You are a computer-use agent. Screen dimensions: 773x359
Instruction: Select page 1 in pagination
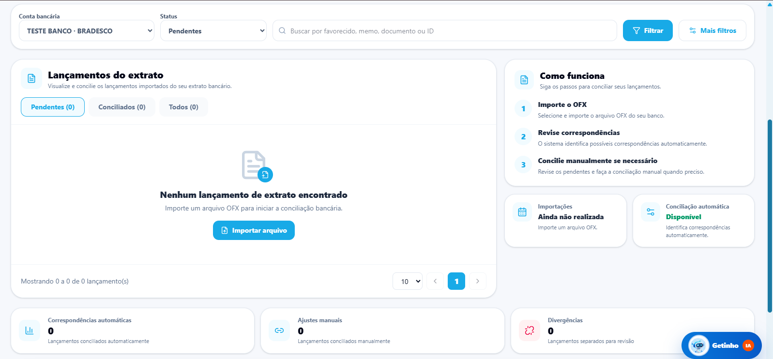pyautogui.click(x=456, y=281)
